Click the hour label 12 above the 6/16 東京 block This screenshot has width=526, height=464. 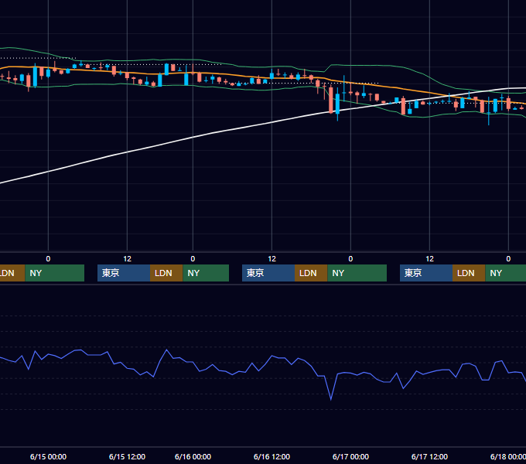[272, 259]
